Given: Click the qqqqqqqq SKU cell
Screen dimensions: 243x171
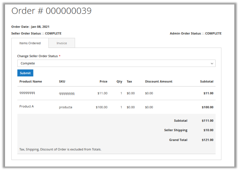Looking at the screenshot, I should [x=67, y=93].
